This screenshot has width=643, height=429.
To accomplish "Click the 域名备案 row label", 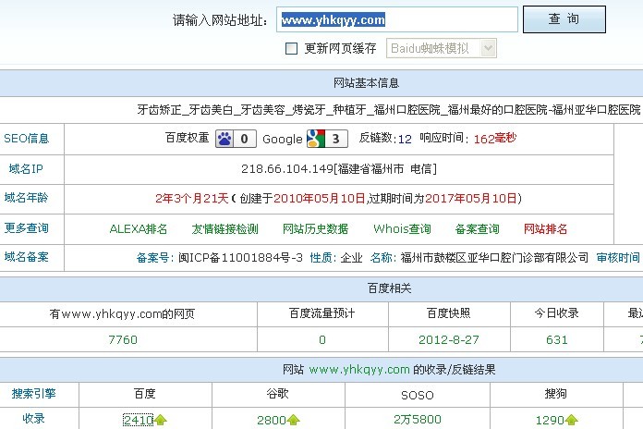I will [x=27, y=257].
